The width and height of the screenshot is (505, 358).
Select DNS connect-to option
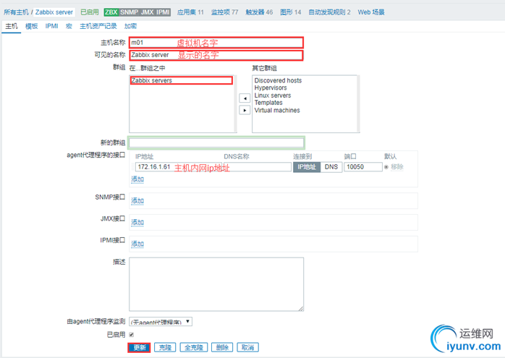(x=331, y=167)
